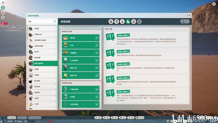Toggle the checkmark on the 冷凍水果塊 row
This screenshot has height=123, width=218.
pyautogui.click(x=97, y=89)
